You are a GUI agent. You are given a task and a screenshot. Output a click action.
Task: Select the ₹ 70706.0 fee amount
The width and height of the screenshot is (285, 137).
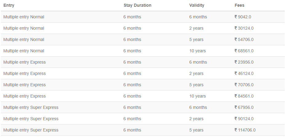coord(244,85)
